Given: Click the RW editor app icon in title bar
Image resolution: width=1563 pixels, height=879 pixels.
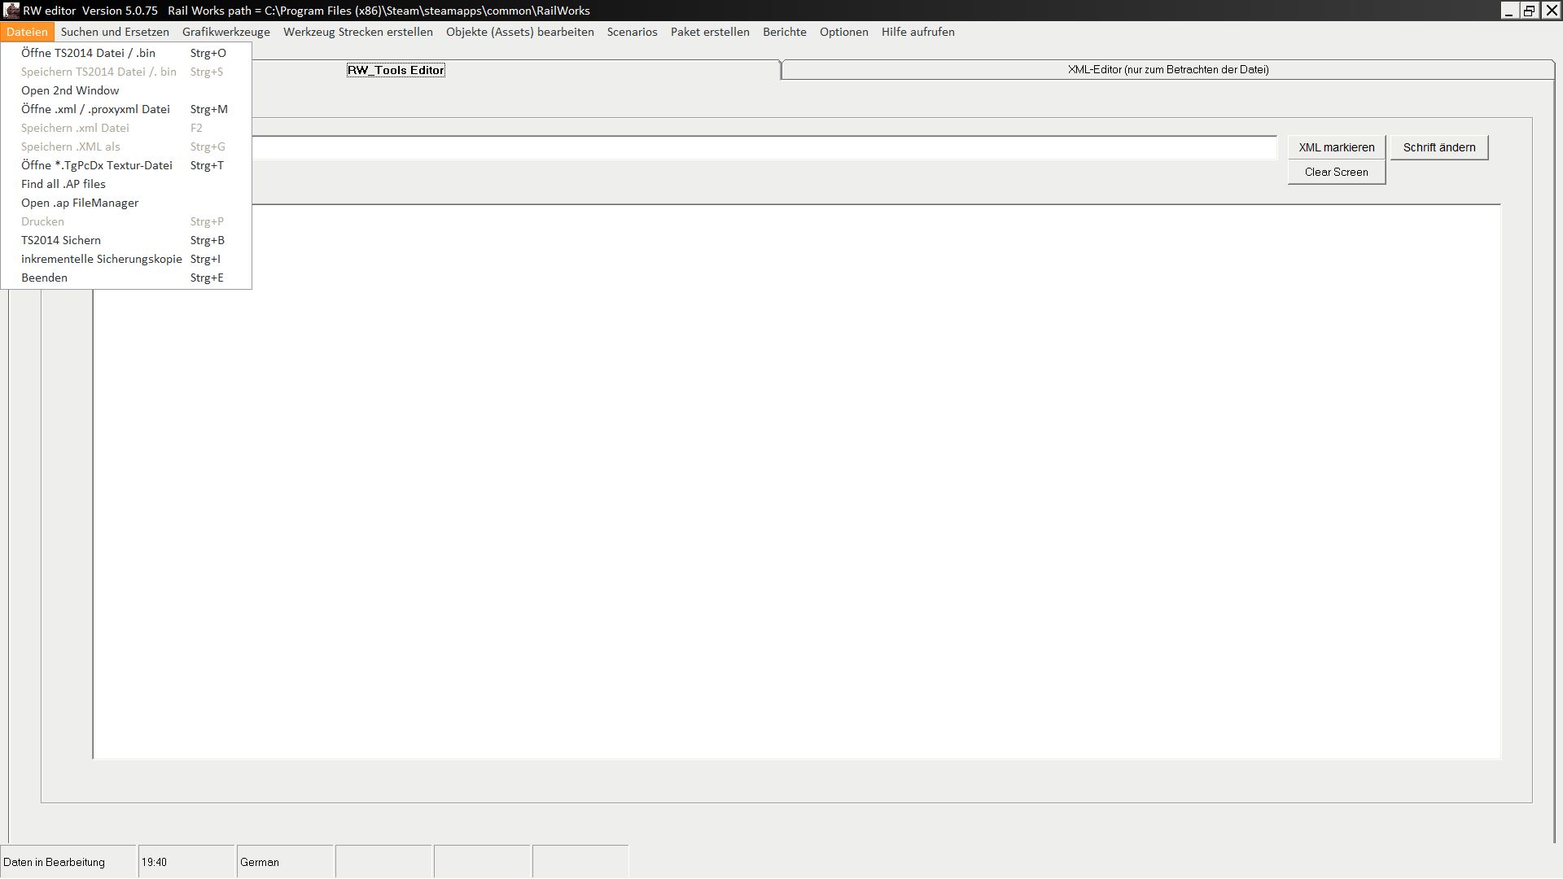Looking at the screenshot, I should (11, 11).
